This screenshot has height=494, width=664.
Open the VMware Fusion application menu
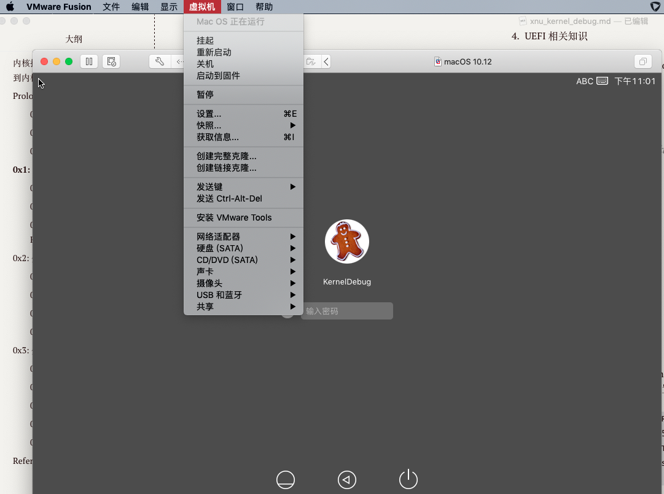[x=58, y=7]
